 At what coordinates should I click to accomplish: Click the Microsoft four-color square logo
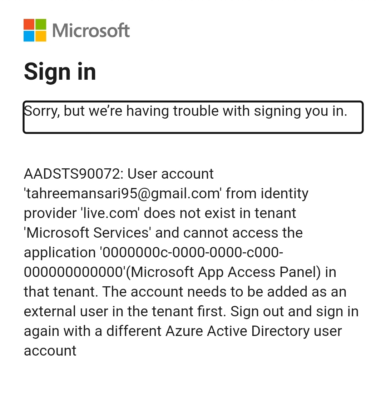pyautogui.click(x=35, y=30)
